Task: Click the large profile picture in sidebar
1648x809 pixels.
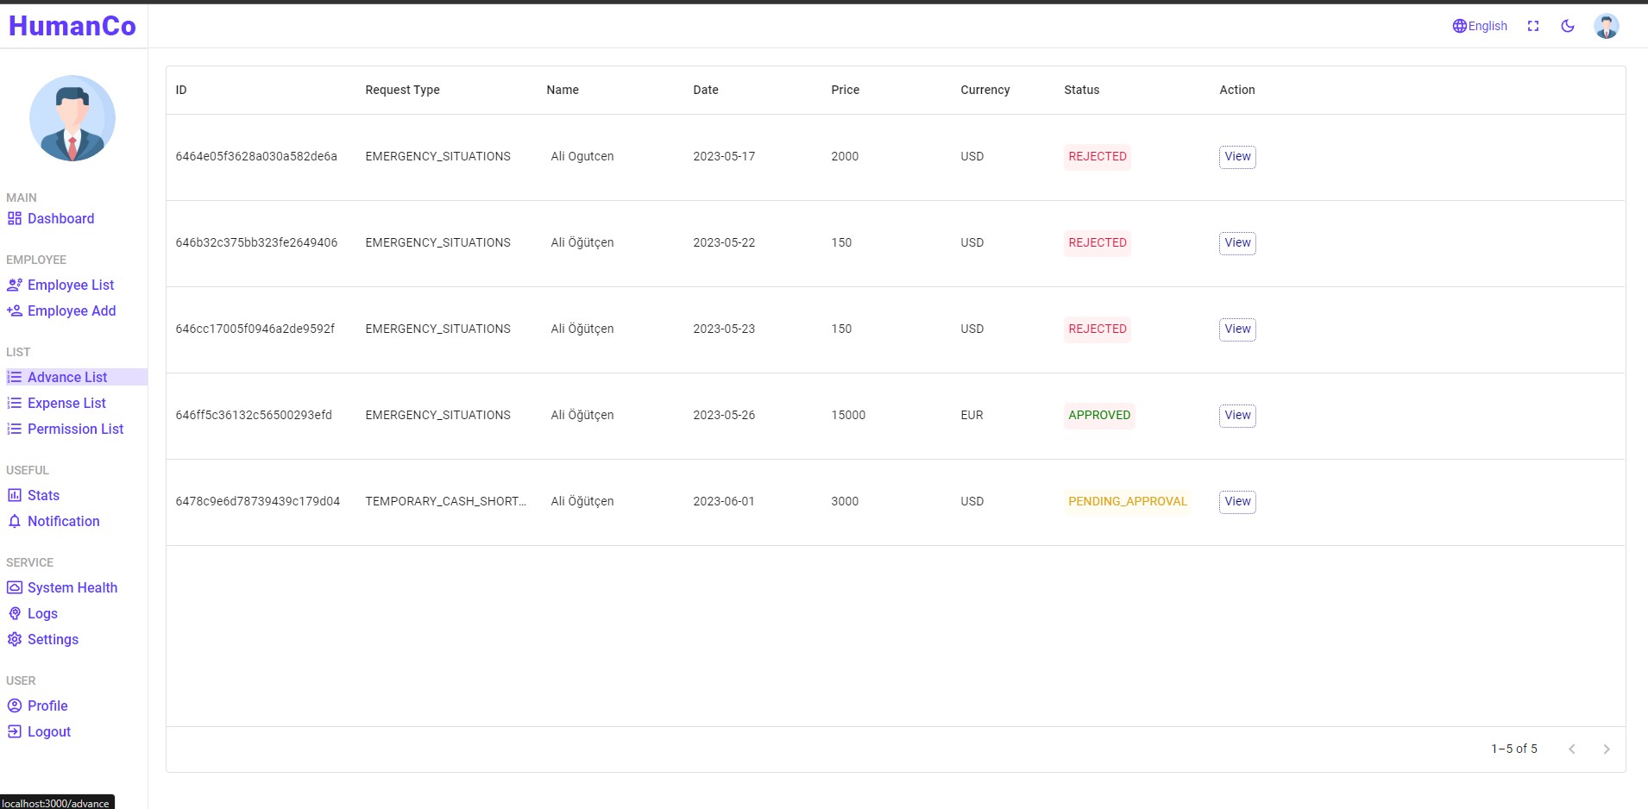Action: (72, 118)
